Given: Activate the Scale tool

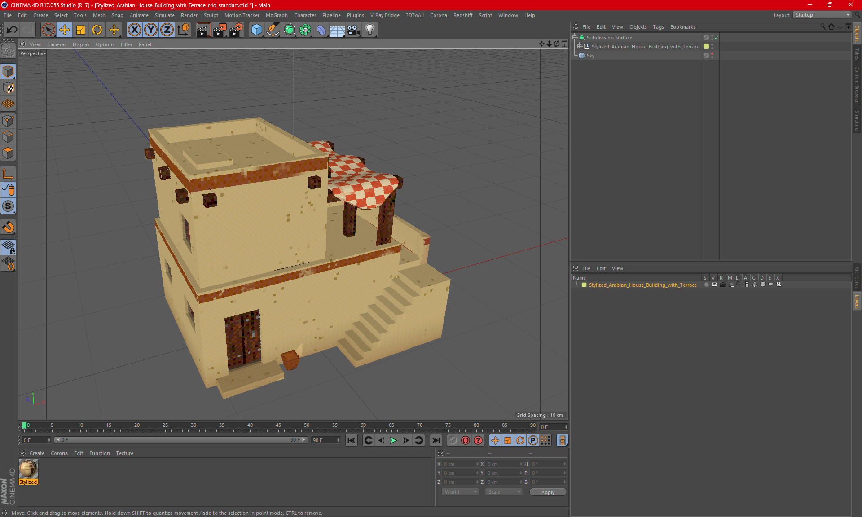Looking at the screenshot, I should click(81, 30).
